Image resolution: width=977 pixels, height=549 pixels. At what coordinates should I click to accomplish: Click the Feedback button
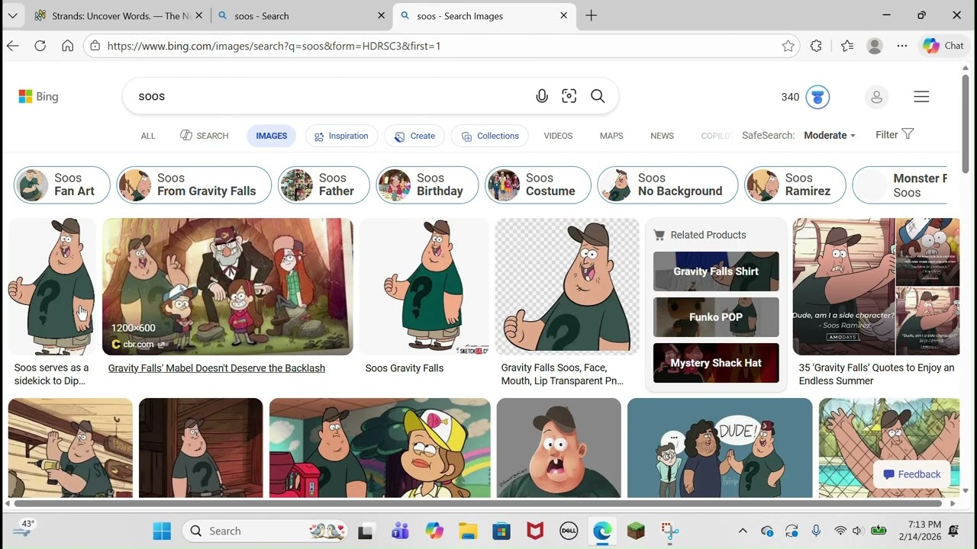click(x=912, y=474)
